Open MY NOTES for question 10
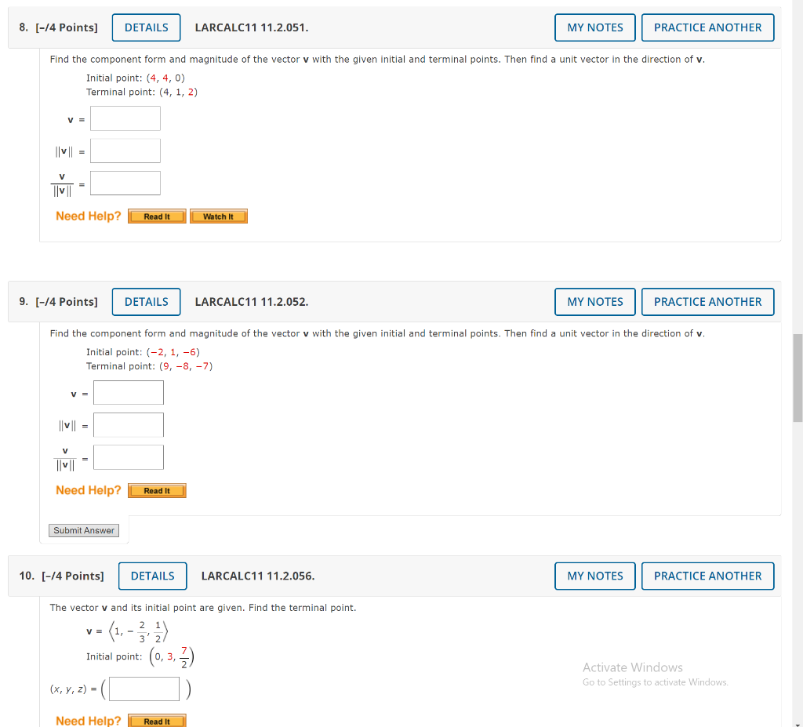 pos(594,576)
